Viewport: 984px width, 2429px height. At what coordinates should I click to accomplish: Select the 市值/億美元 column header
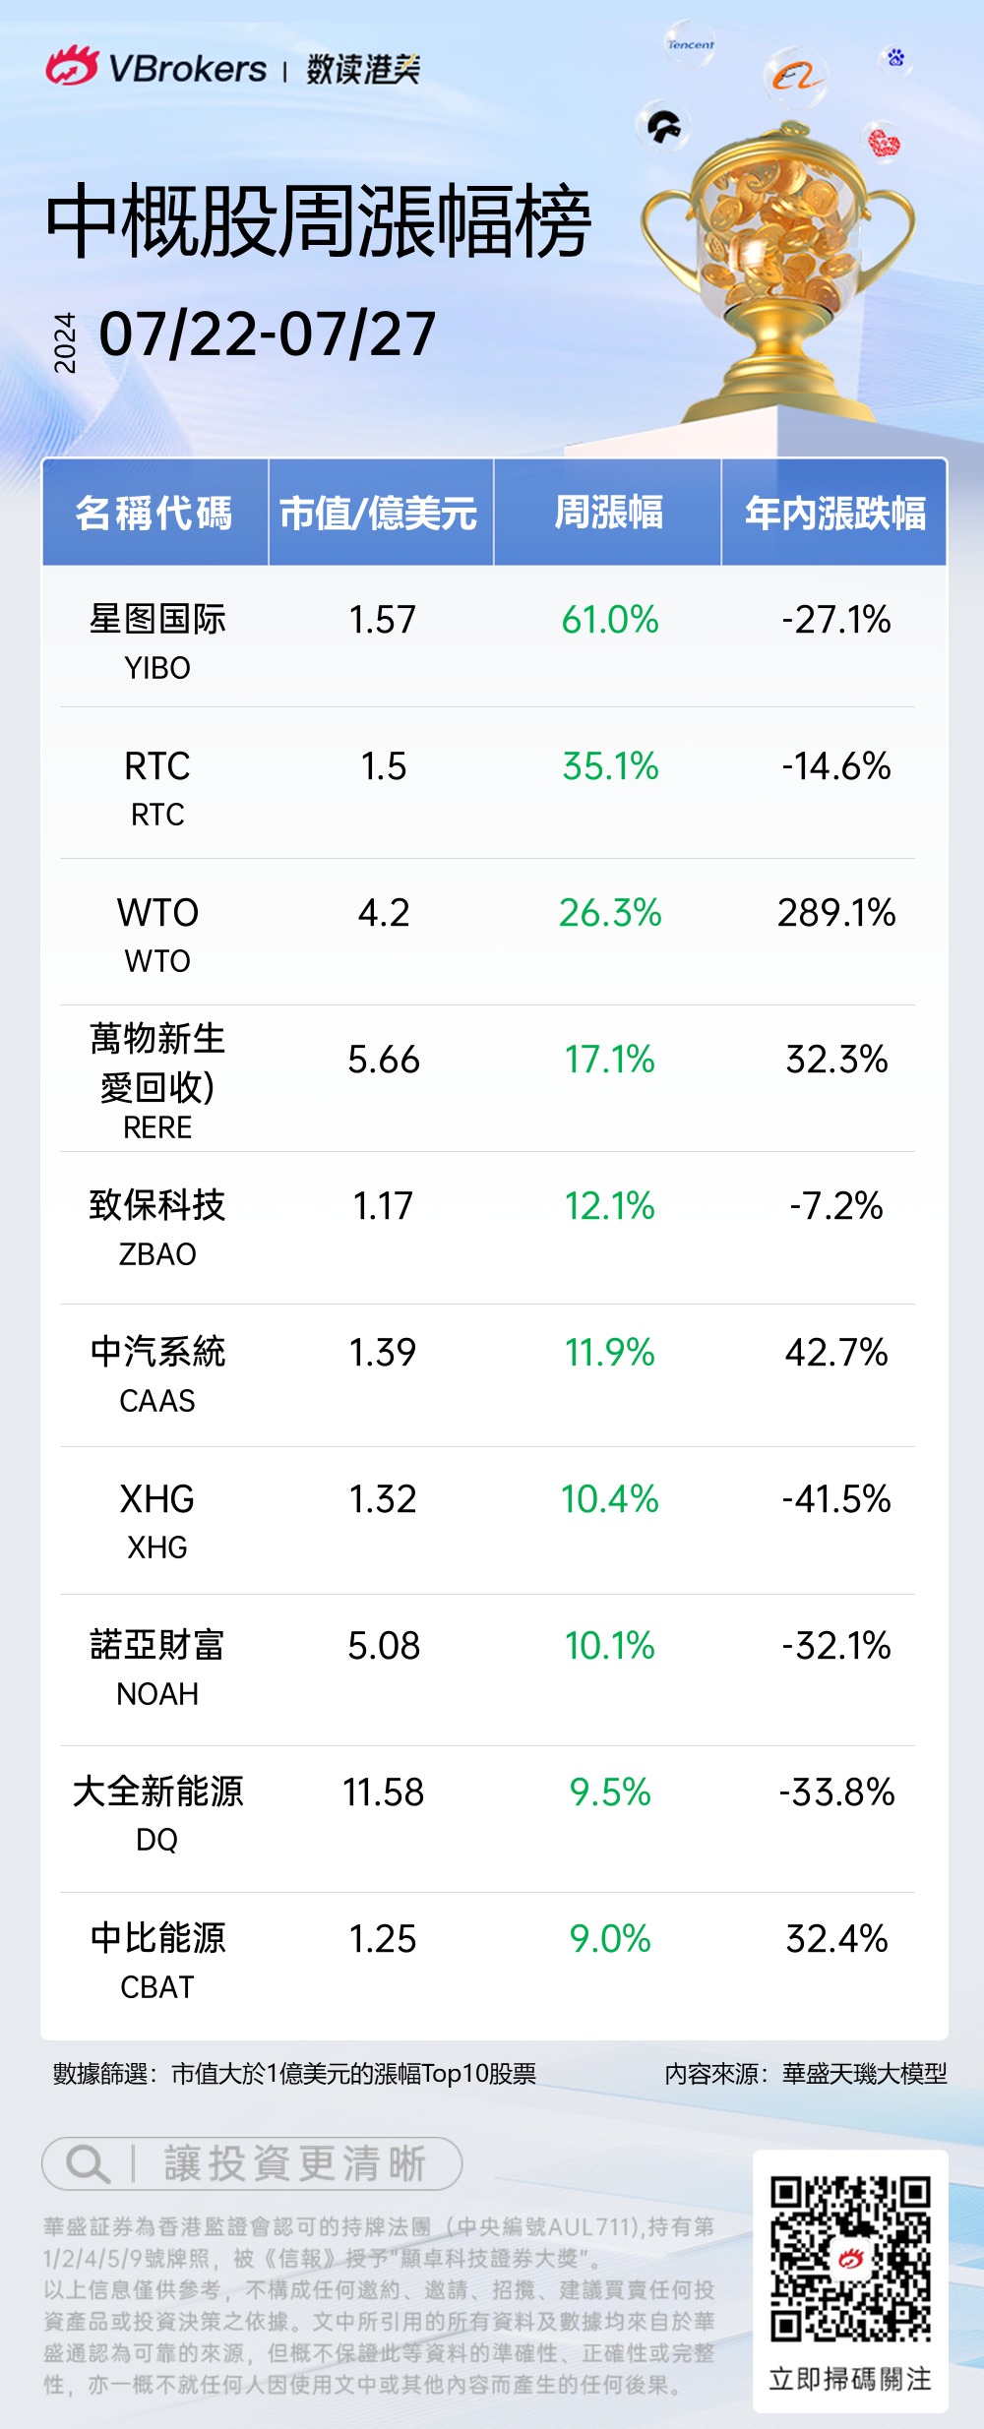click(x=380, y=513)
